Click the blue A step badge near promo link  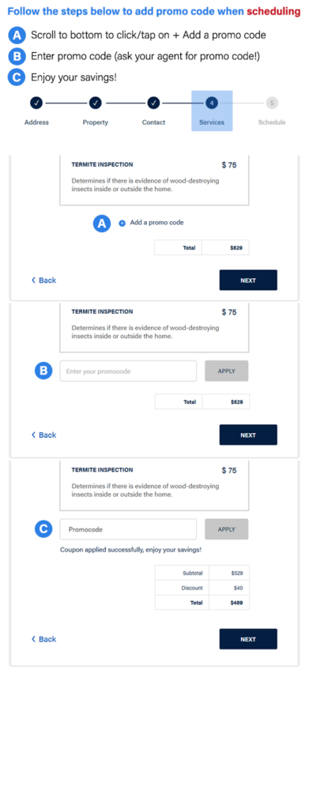coord(102,223)
